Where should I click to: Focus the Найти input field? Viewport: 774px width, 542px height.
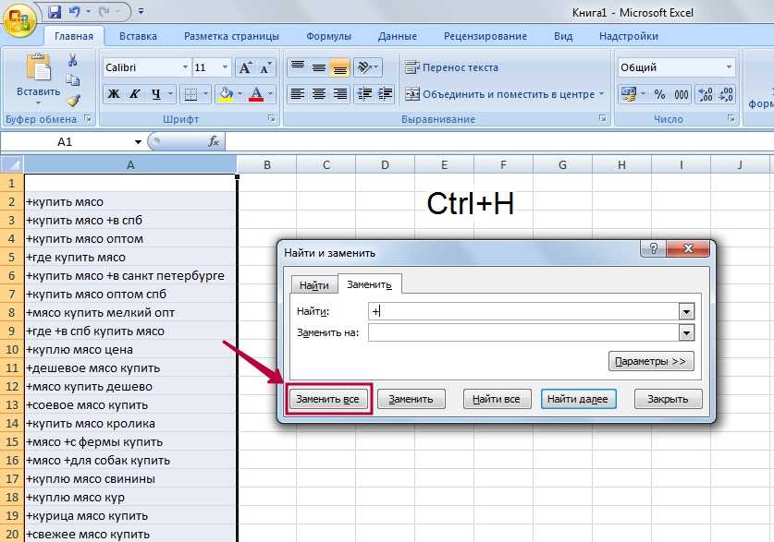coord(524,311)
